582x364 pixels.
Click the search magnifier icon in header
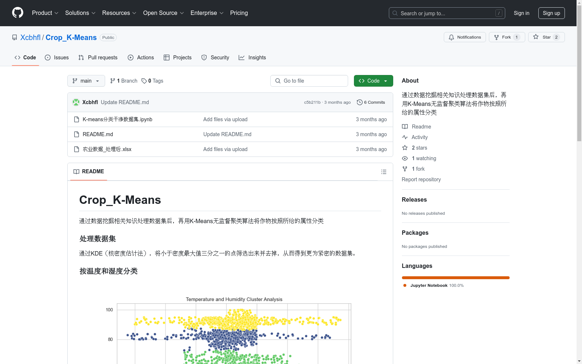395,13
